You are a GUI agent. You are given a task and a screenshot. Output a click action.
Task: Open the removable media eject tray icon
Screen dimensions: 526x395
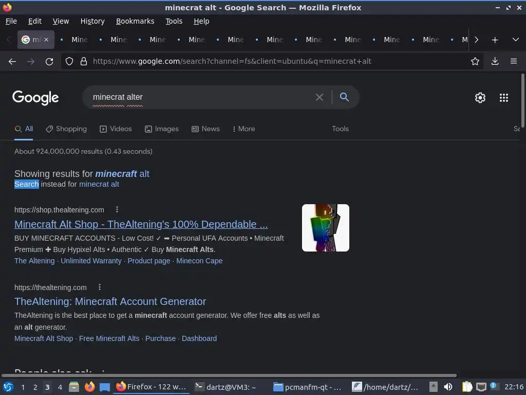[434, 387]
